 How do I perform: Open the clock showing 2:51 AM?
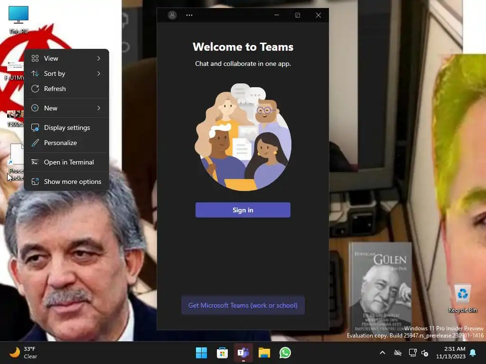(x=451, y=353)
